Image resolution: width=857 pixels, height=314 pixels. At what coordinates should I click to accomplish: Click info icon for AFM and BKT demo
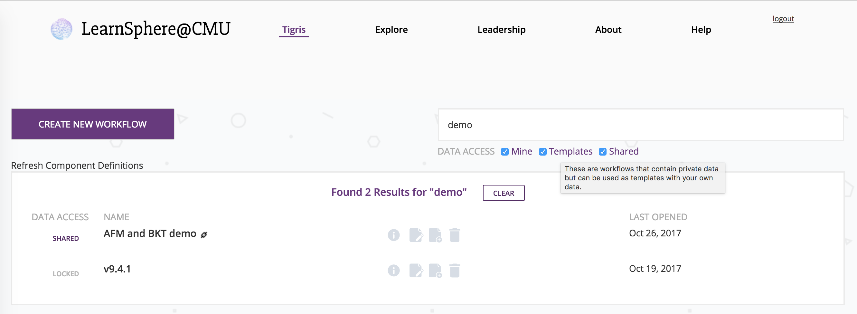coord(393,235)
